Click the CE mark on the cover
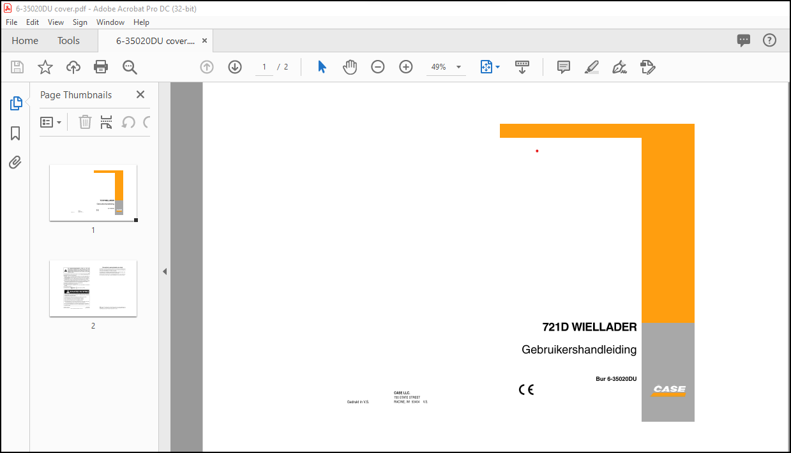Image resolution: width=791 pixels, height=453 pixels. (x=526, y=389)
